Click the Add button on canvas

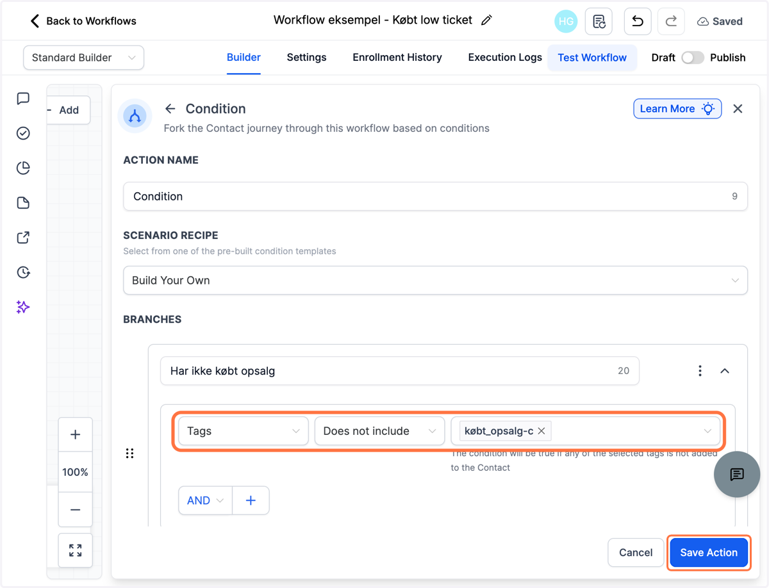click(69, 110)
